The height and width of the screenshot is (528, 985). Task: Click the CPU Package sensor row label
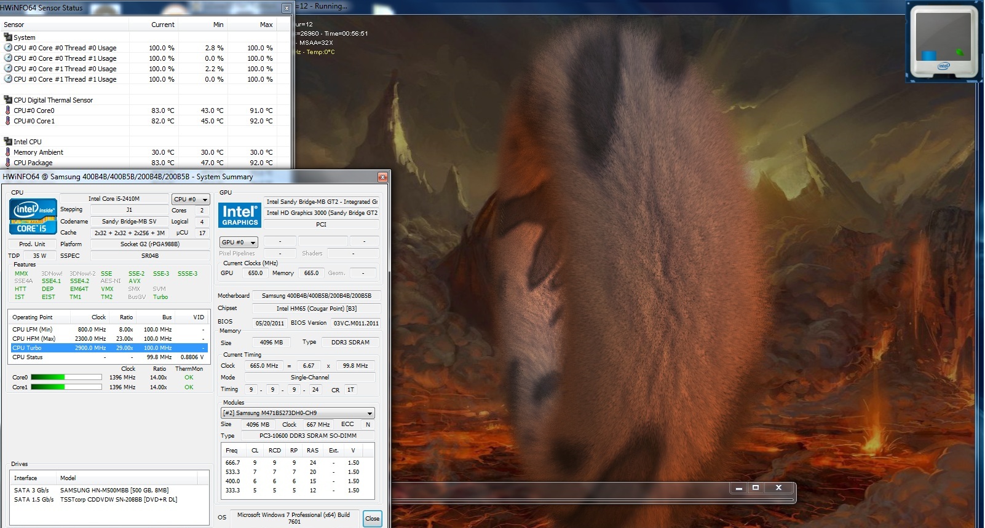pos(33,163)
